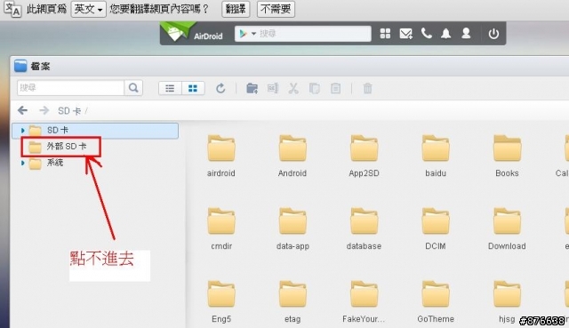
Task: Open the new message envelope icon
Action: pos(405,34)
